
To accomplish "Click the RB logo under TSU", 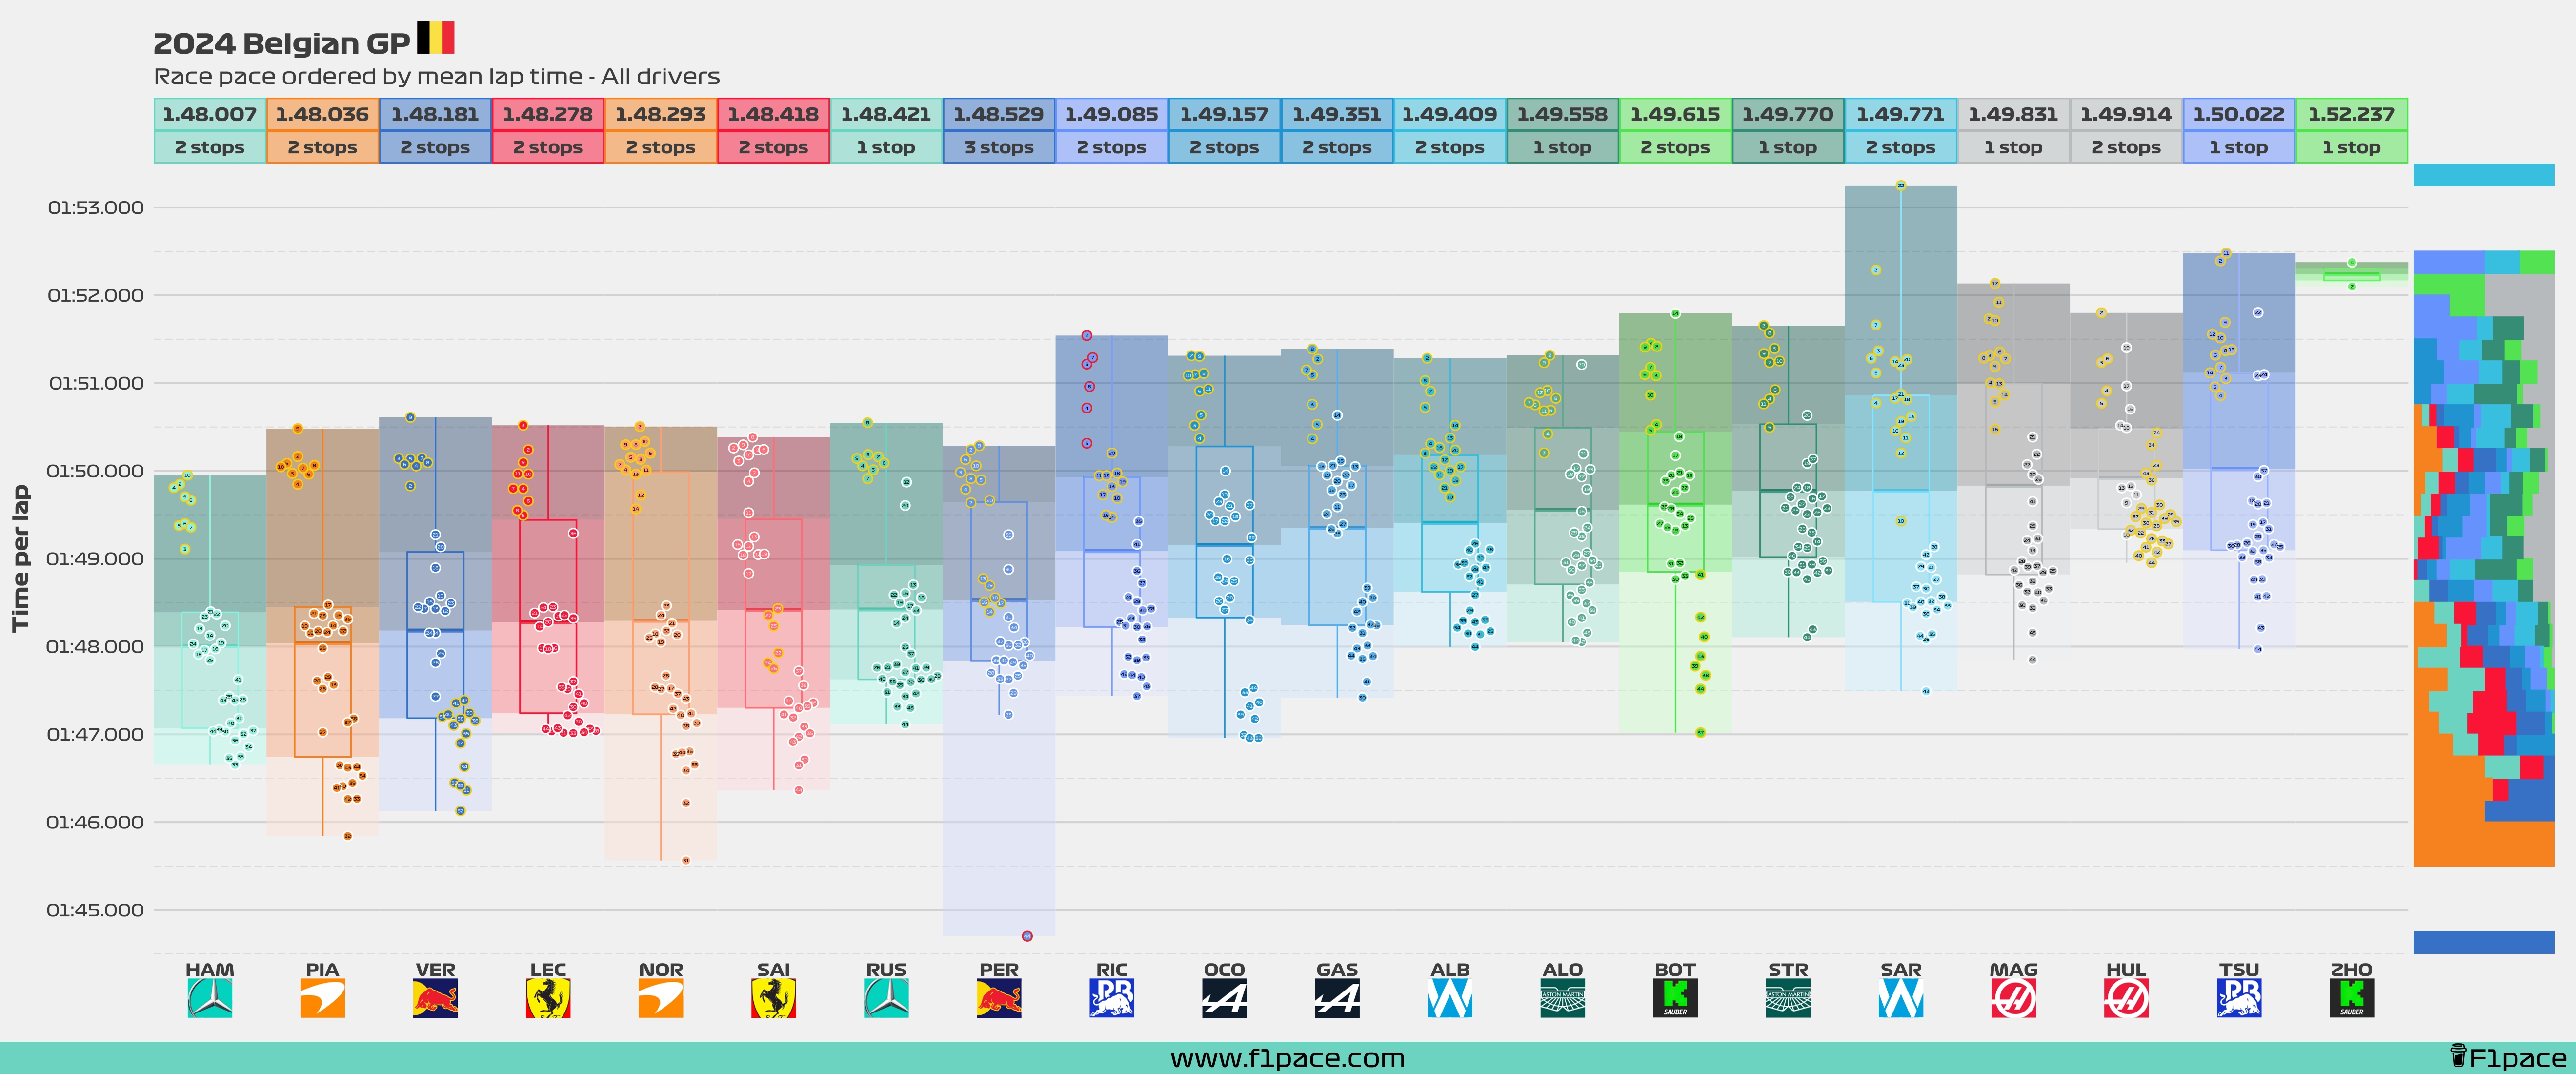I will 2239,998.
